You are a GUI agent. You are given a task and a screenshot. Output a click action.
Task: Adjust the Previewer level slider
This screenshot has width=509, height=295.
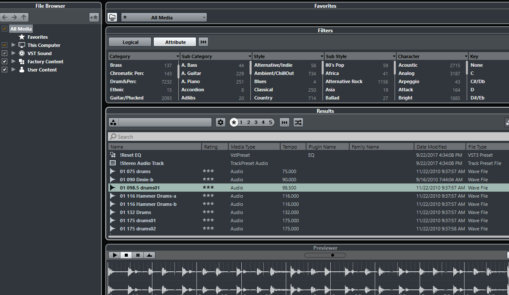coord(332,255)
